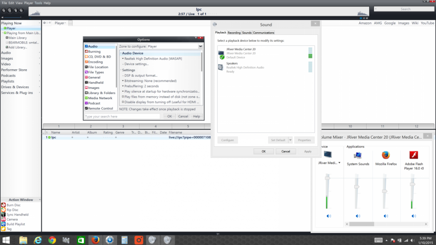Expand Realtek High Definition Audio device dropdown
This screenshot has height=245, width=436.
coord(123,59)
